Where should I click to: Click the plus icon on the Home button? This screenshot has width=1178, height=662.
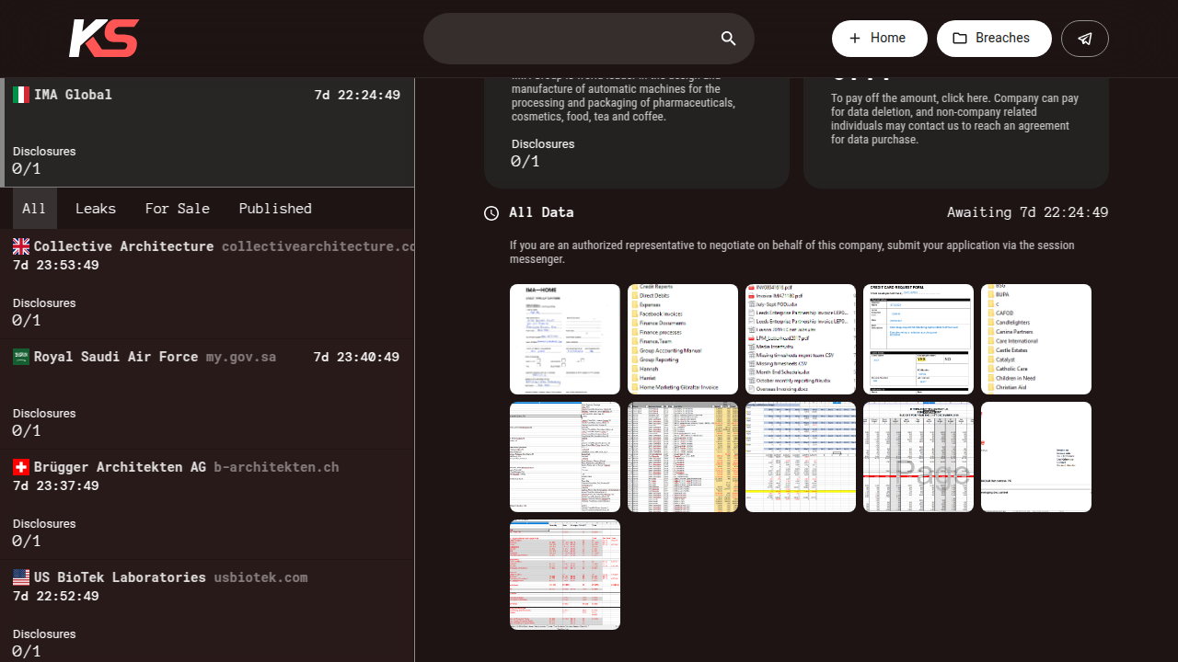coord(855,39)
